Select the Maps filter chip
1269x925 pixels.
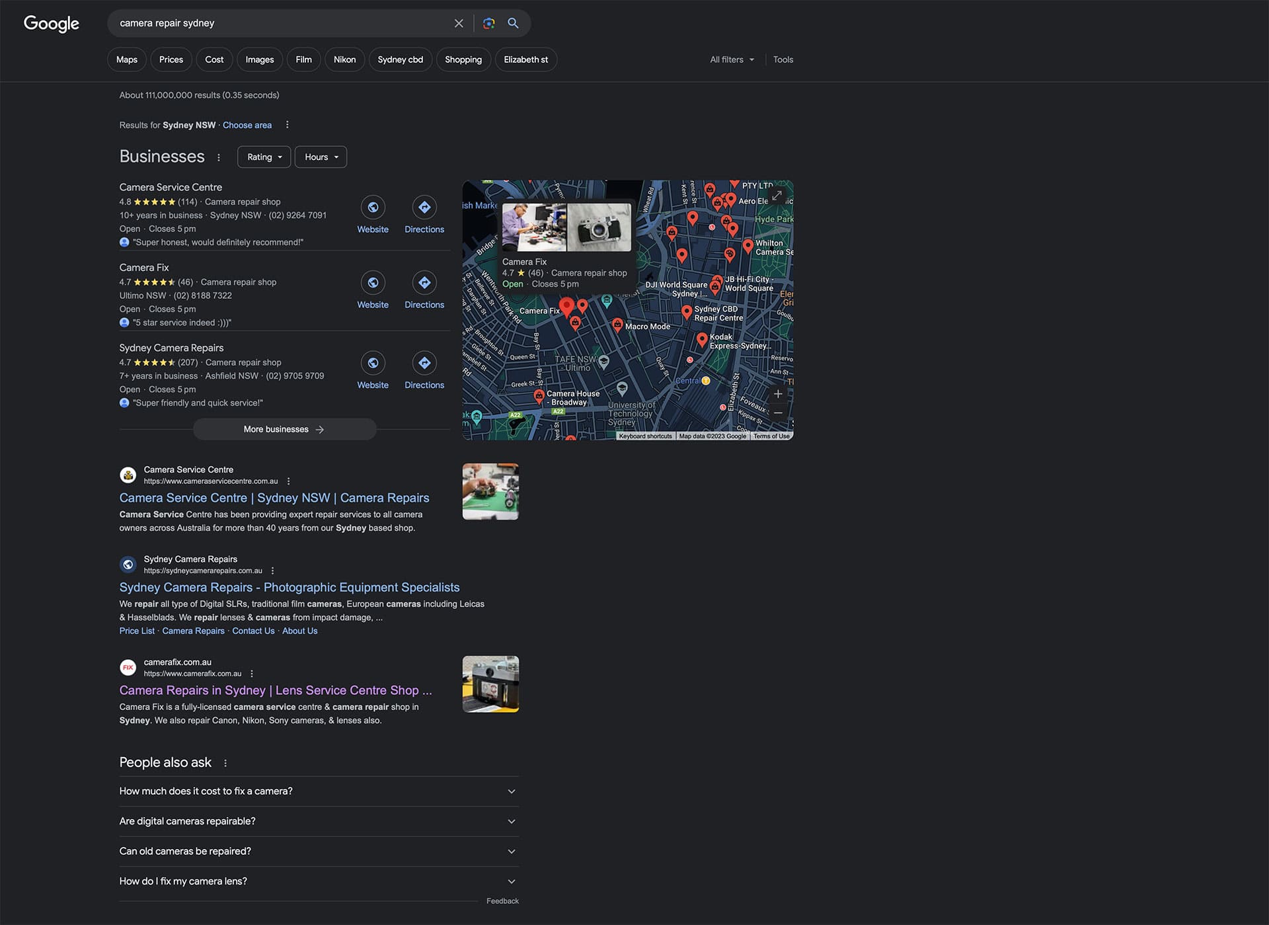tap(127, 60)
